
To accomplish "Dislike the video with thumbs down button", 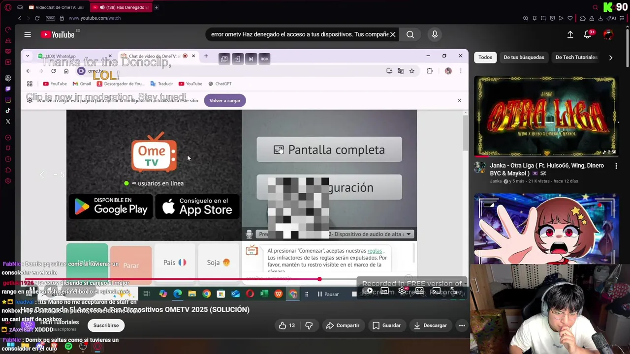I will point(309,325).
